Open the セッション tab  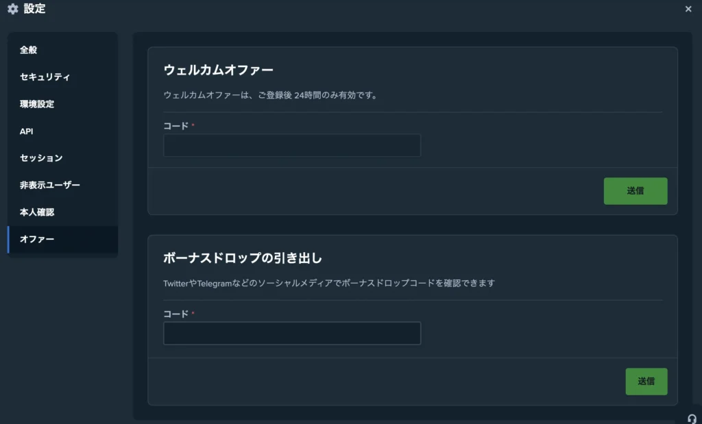coord(41,158)
